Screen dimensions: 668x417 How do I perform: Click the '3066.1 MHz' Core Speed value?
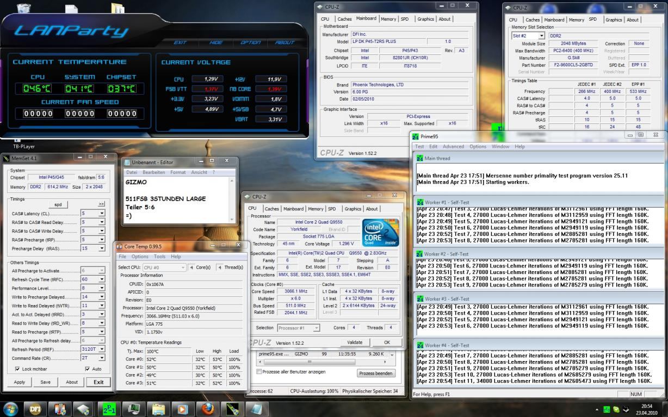(x=297, y=291)
